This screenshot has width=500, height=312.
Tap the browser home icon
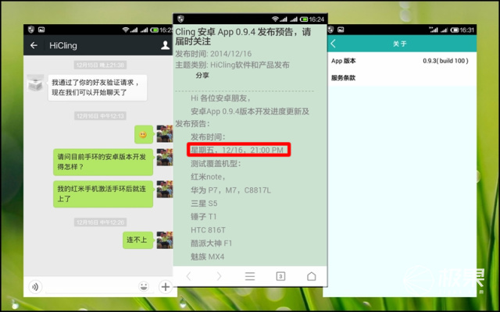click(312, 276)
